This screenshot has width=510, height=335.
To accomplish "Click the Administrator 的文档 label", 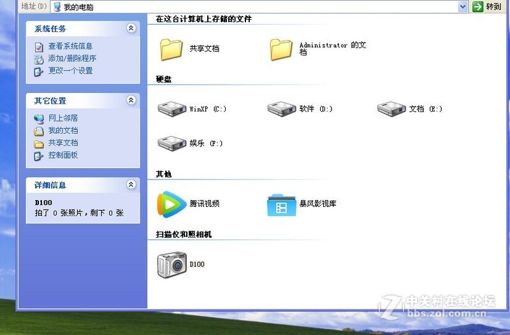I will [x=332, y=48].
